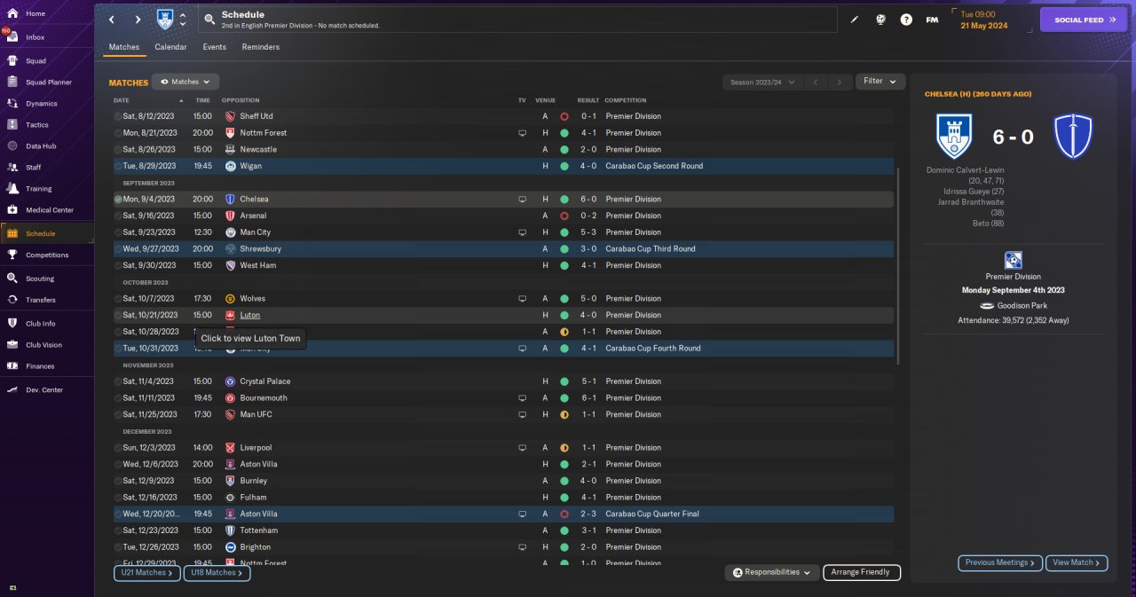Viewport: 1136px width, 597px height.
Task: Click the club crest in top bar
Action: (165, 19)
